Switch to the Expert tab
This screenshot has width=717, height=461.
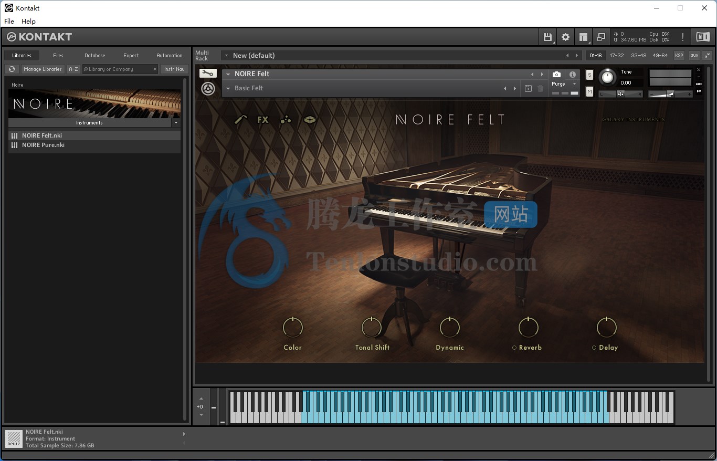tap(131, 55)
